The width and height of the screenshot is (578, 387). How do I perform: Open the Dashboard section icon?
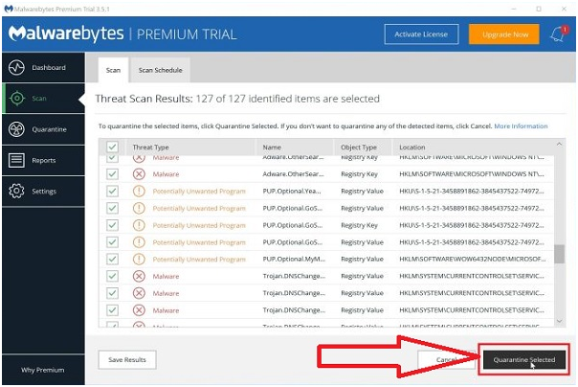(x=16, y=67)
